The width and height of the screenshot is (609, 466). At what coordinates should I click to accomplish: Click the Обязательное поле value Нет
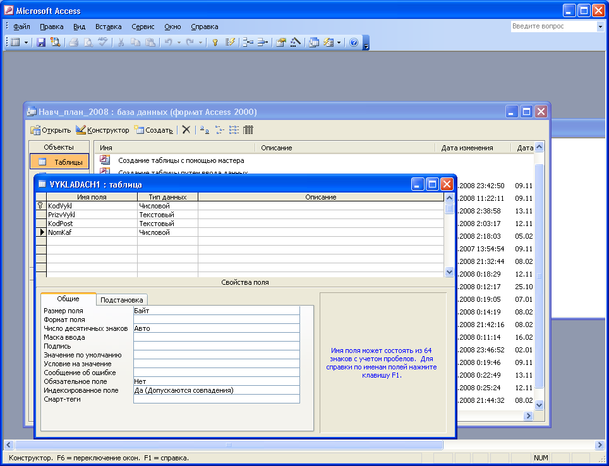pyautogui.click(x=216, y=381)
